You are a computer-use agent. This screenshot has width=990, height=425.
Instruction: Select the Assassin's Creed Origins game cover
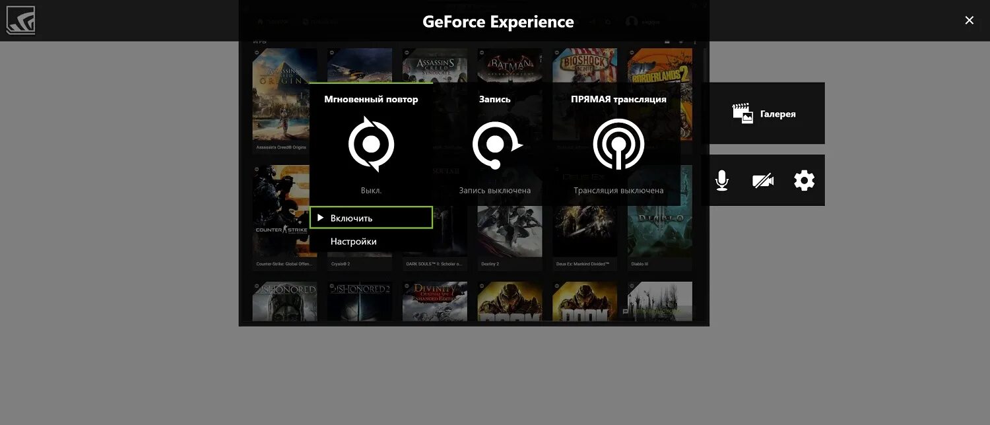(x=284, y=94)
